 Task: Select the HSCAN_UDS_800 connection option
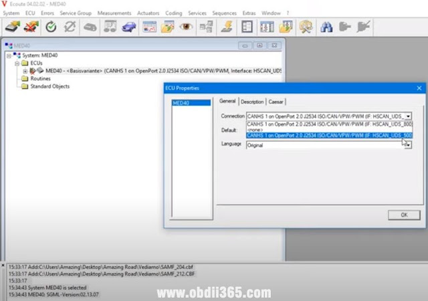coord(329,124)
